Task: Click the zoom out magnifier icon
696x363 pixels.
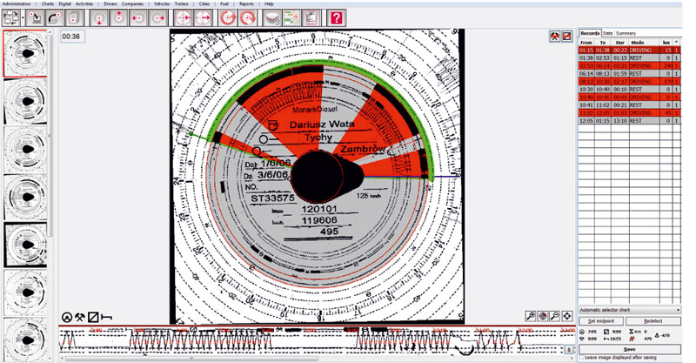Action: pyautogui.click(x=554, y=316)
